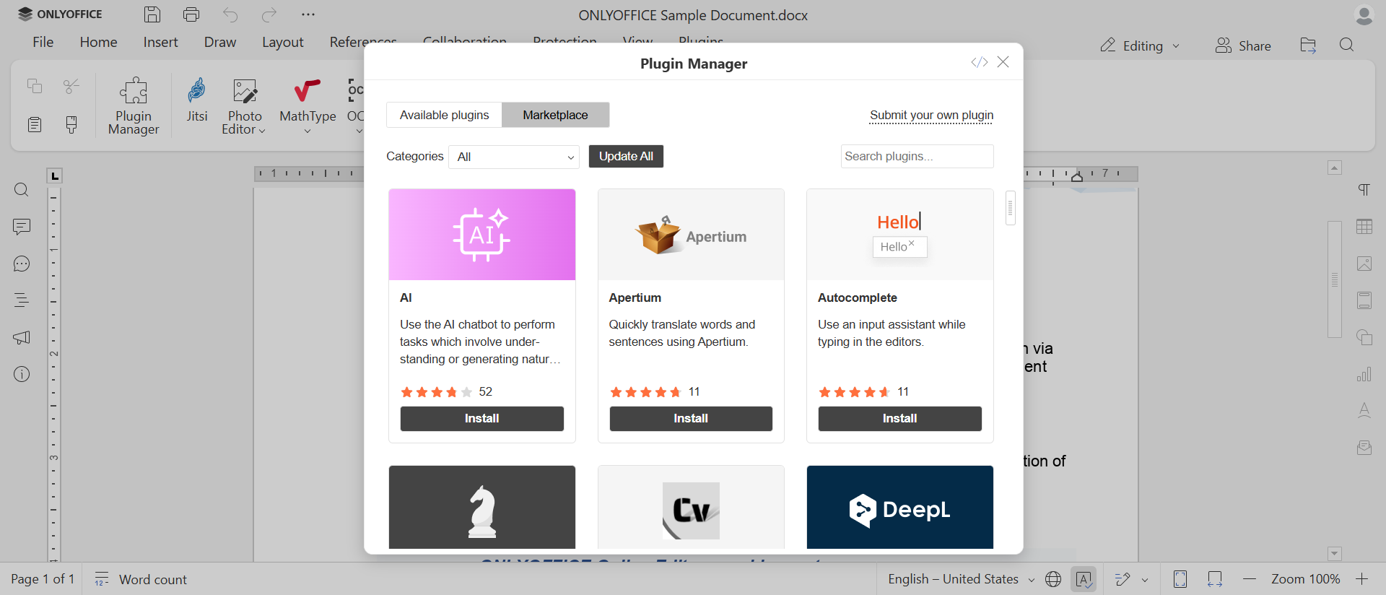The height and width of the screenshot is (595, 1386).
Task: Click zoom out minus button
Action: (1250, 579)
